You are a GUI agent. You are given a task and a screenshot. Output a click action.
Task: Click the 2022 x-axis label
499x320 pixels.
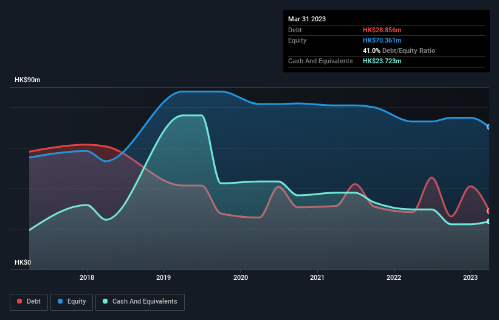(x=394, y=277)
